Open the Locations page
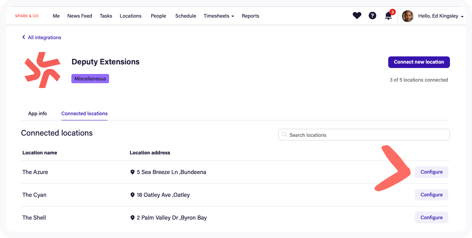 [x=131, y=16]
